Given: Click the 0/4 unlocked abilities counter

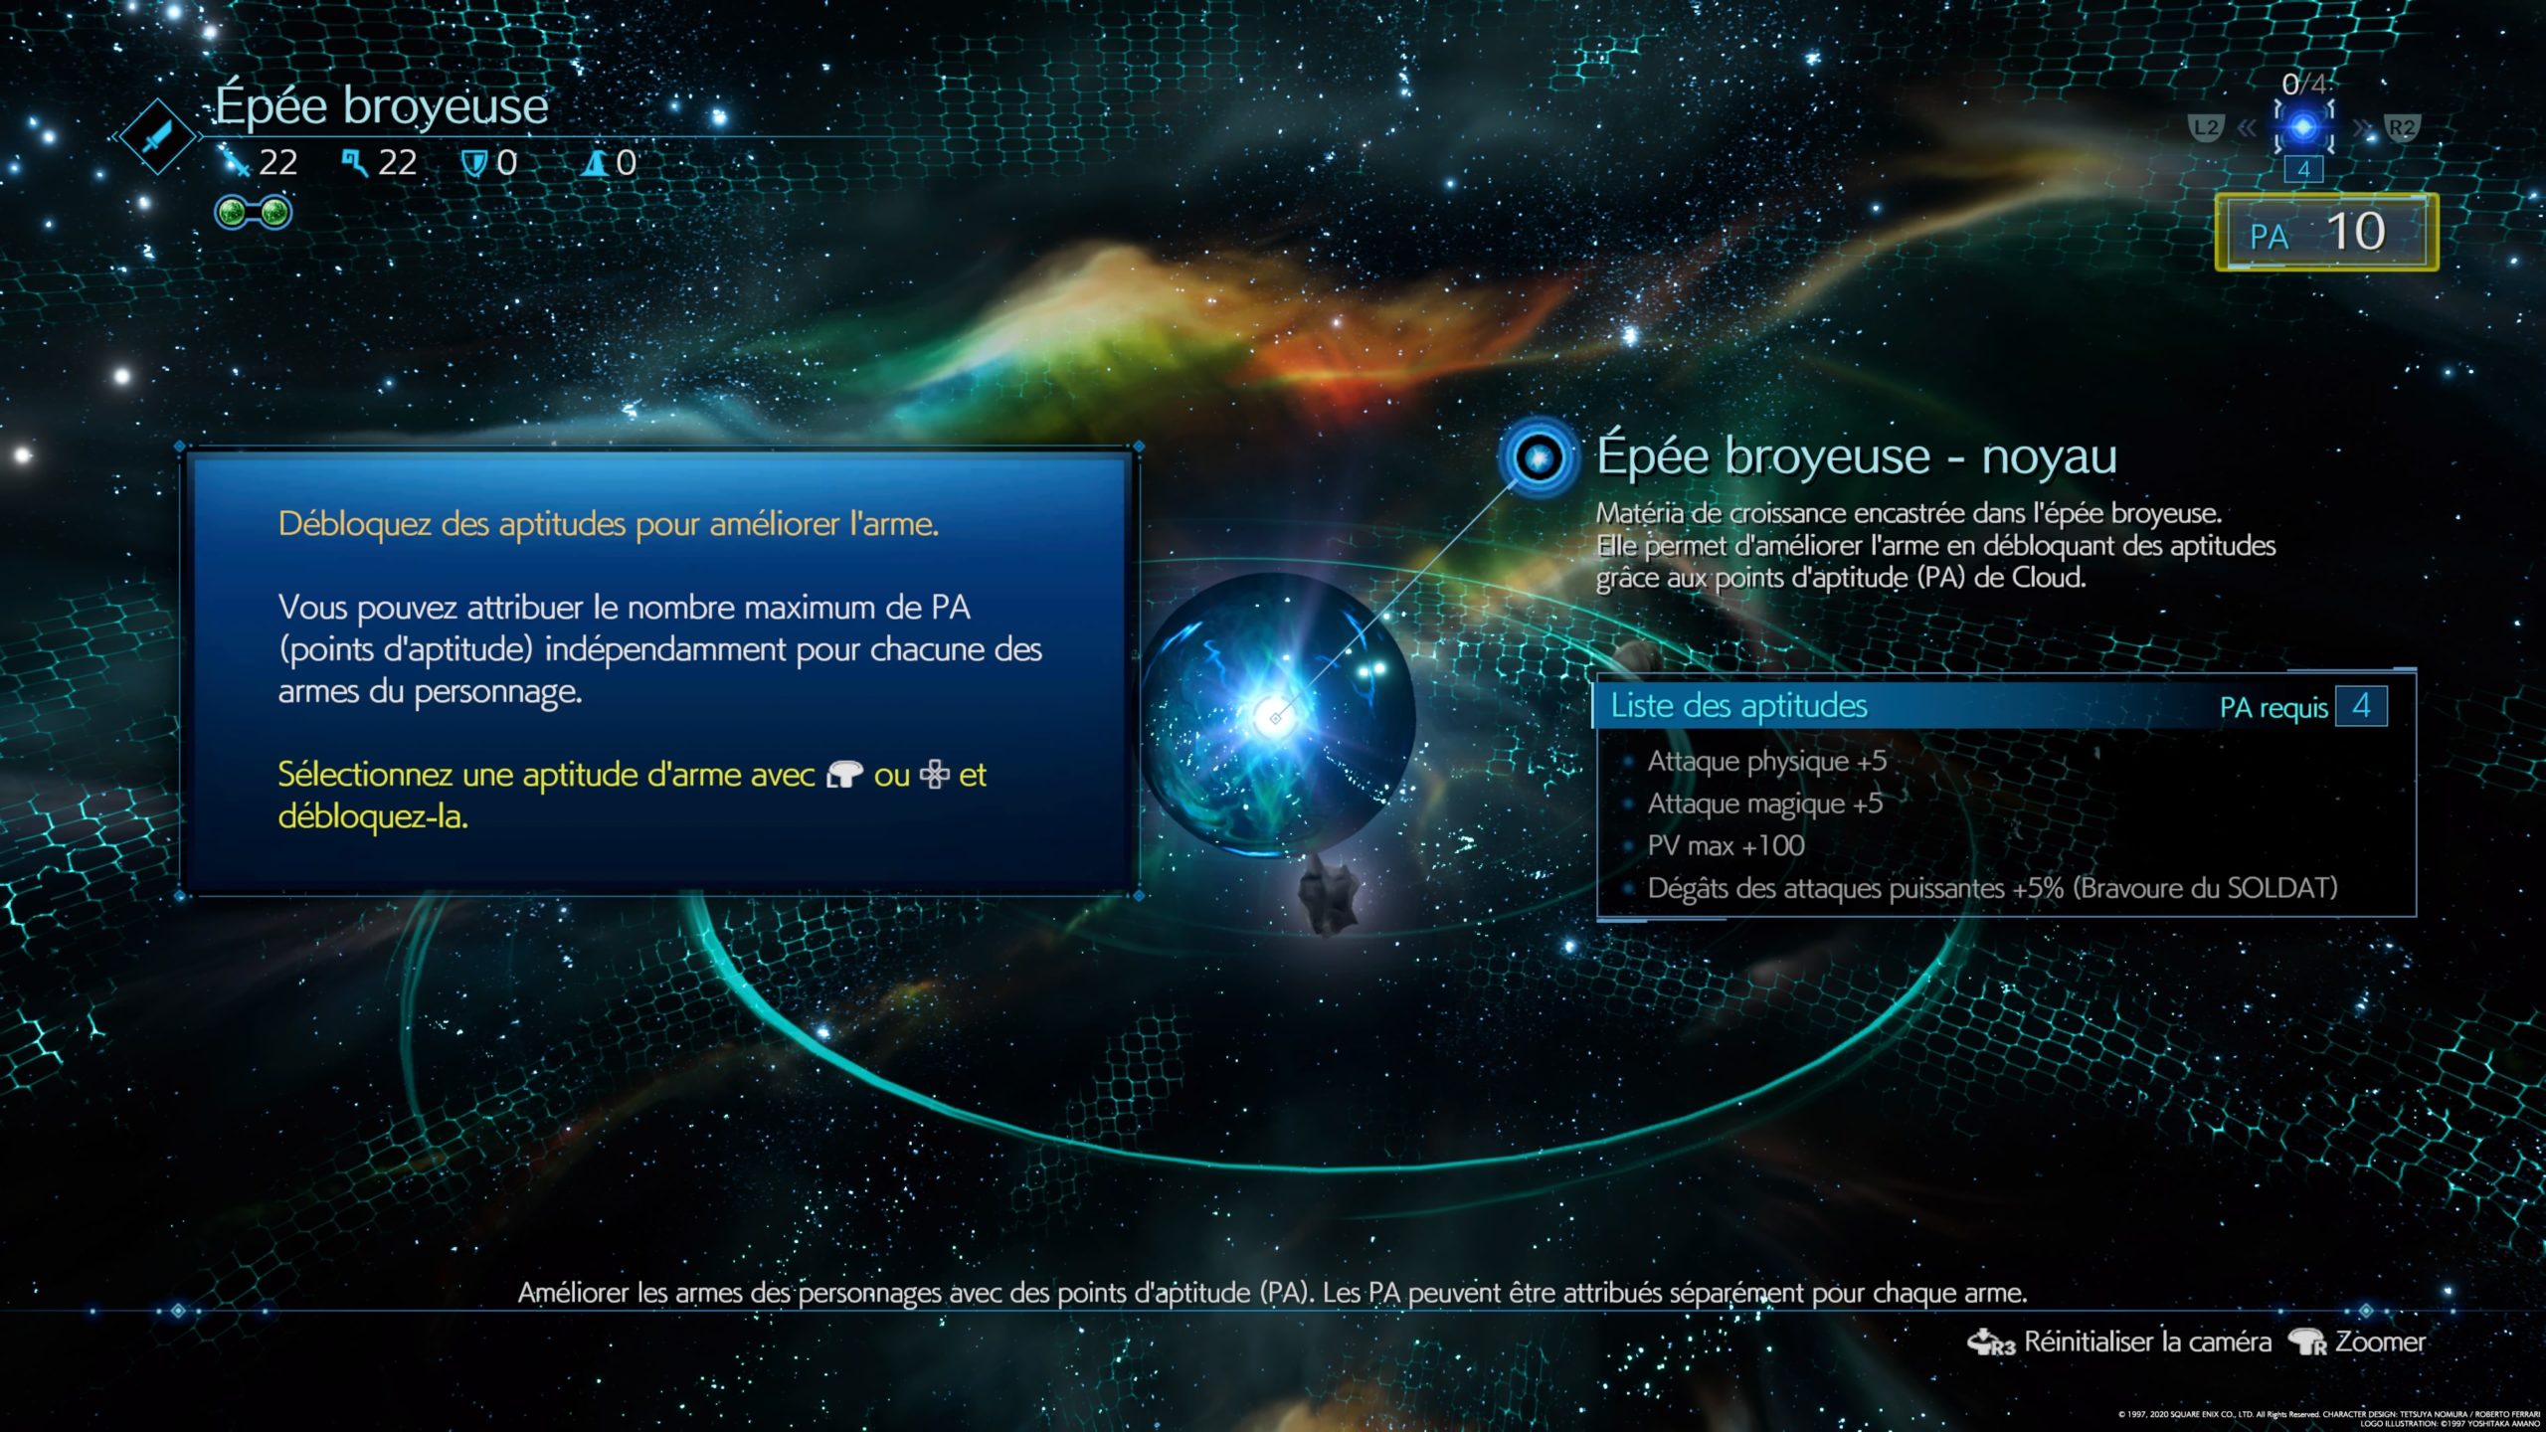Looking at the screenshot, I should click(2303, 85).
